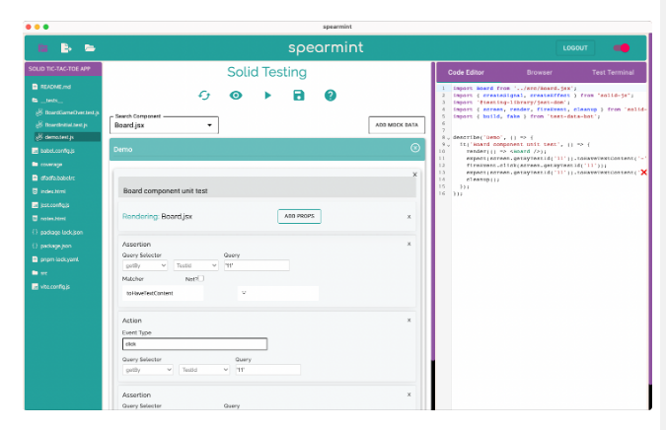The image size is (666, 430).
Task: Click the purple file directory icon
Action: (x=42, y=48)
